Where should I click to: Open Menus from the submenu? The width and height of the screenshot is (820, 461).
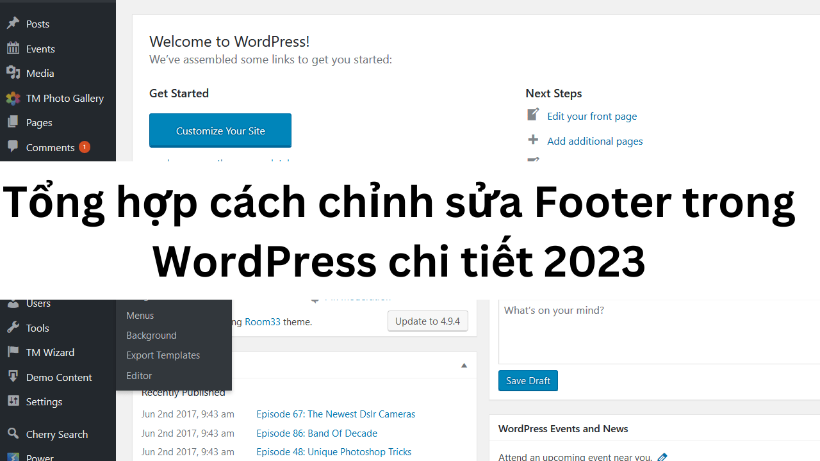click(x=140, y=315)
